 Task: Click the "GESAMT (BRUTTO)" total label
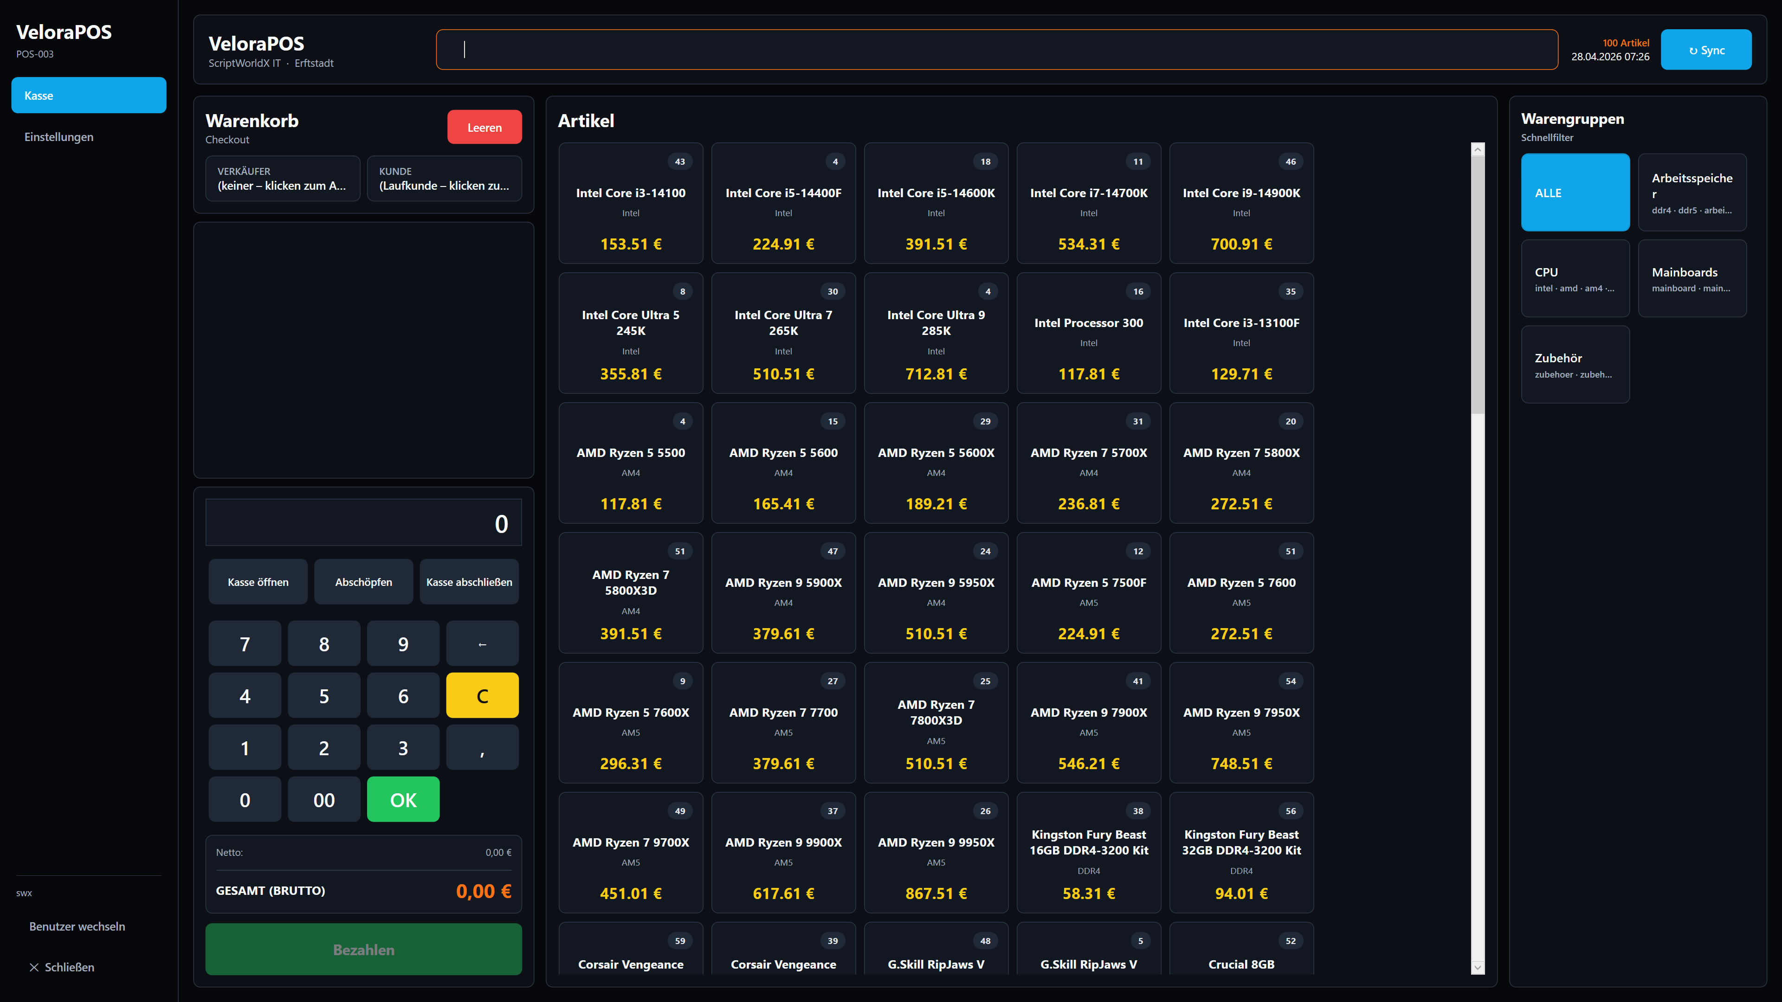[x=271, y=891]
